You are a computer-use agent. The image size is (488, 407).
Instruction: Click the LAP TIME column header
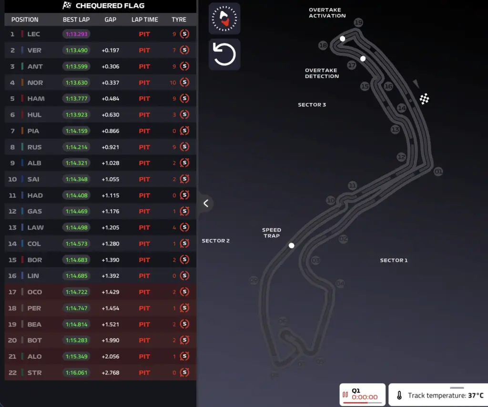pos(145,20)
